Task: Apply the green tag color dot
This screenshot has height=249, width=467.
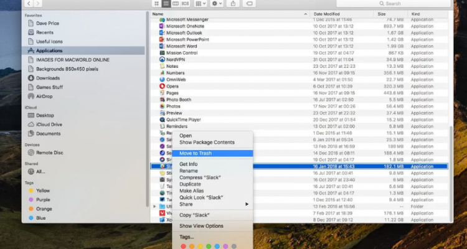Action: pyautogui.click(x=209, y=247)
